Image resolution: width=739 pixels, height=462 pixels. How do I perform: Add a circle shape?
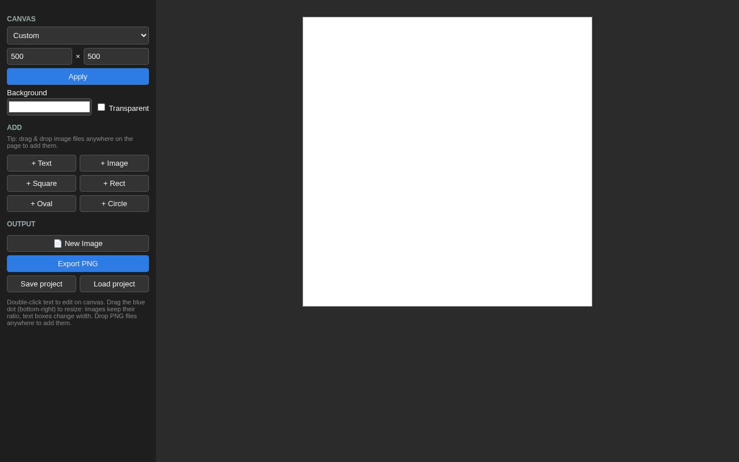114,203
